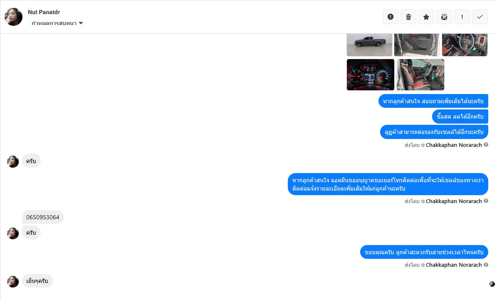The image size is (497, 300).
Task: Open help icon beside last Chakkaphan Norarach
Action: (486, 265)
